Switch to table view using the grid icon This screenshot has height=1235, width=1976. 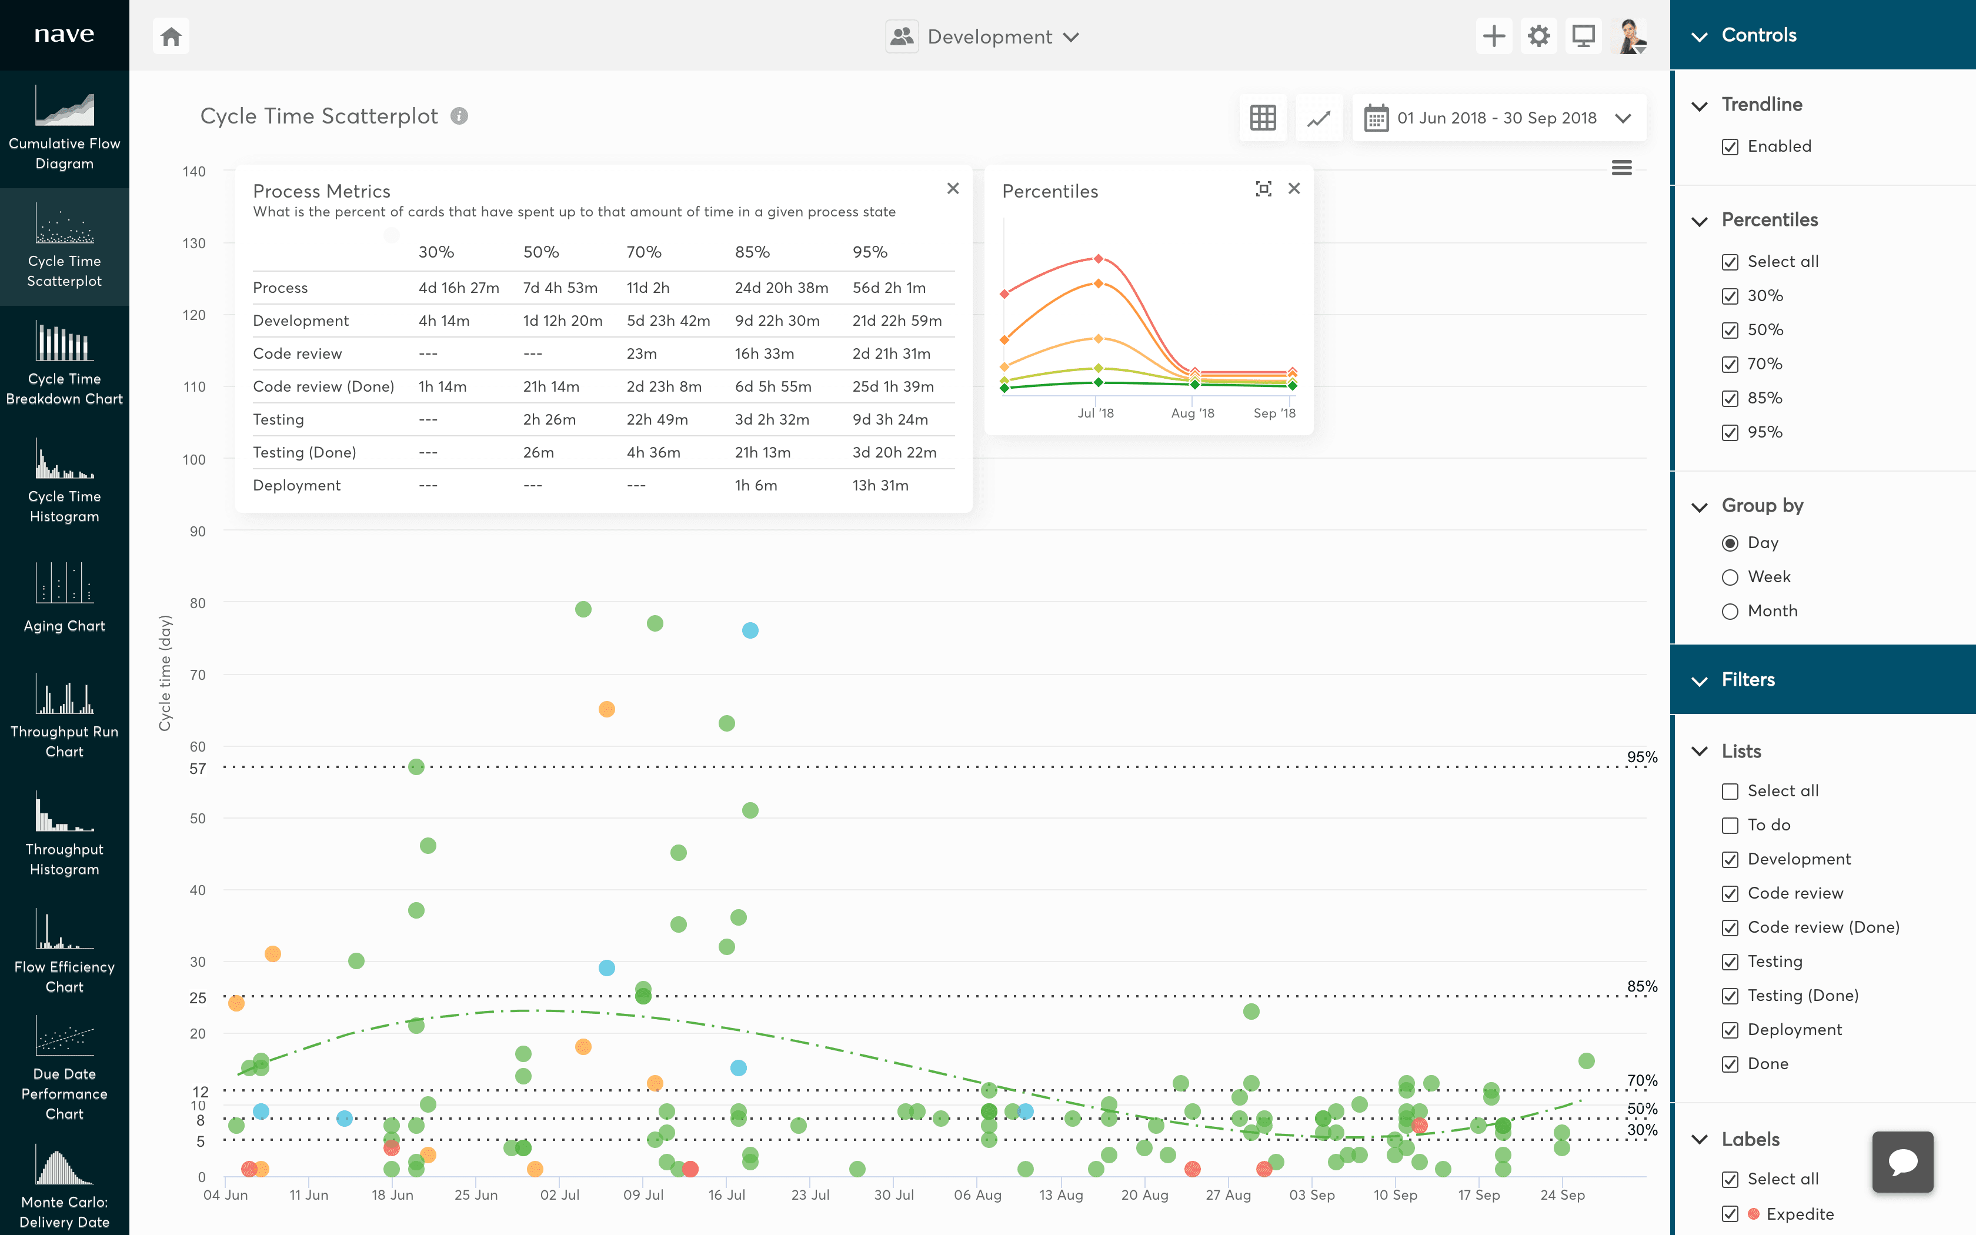pyautogui.click(x=1263, y=117)
